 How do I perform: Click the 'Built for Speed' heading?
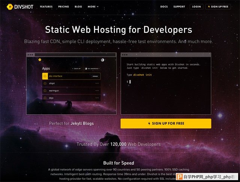point(118,163)
